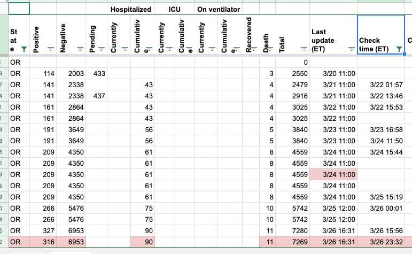Select the Check time (ET) header cell

380,35
